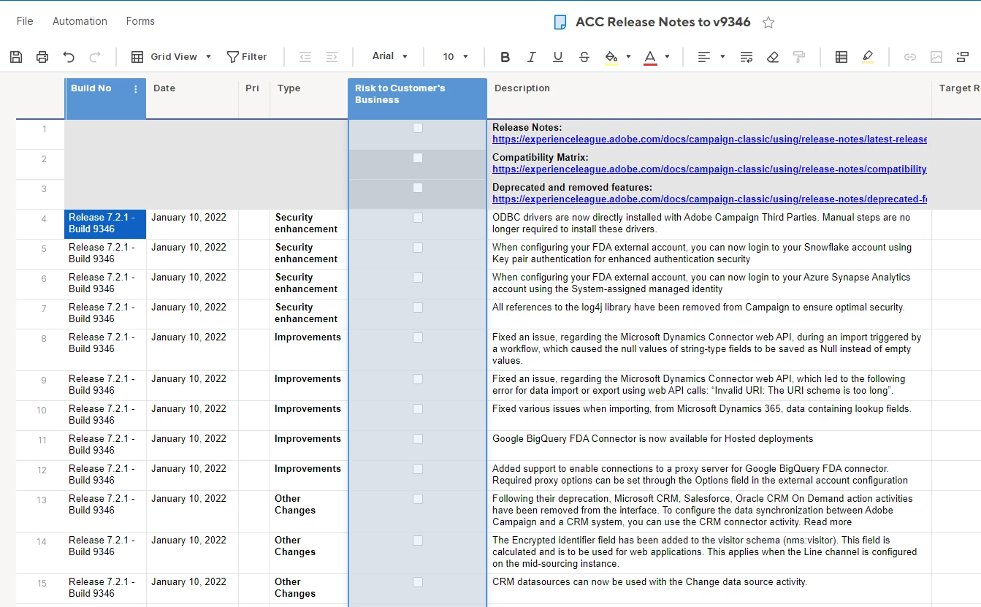This screenshot has height=607, width=981.
Task: Expand font color dropdown arrow
Action: coord(667,57)
